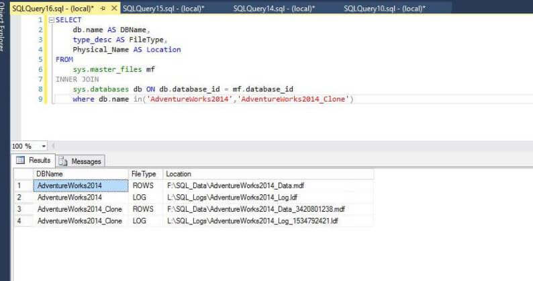The height and width of the screenshot is (281, 533).
Task: Click ROWS file type in row 1
Action: click(146, 186)
